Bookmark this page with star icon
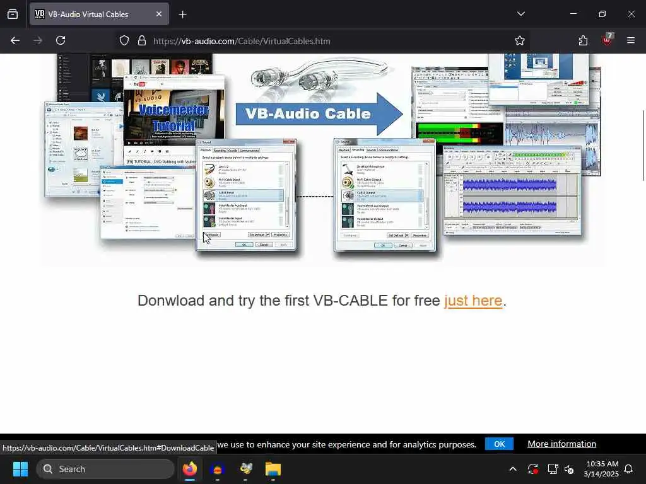 (x=520, y=41)
